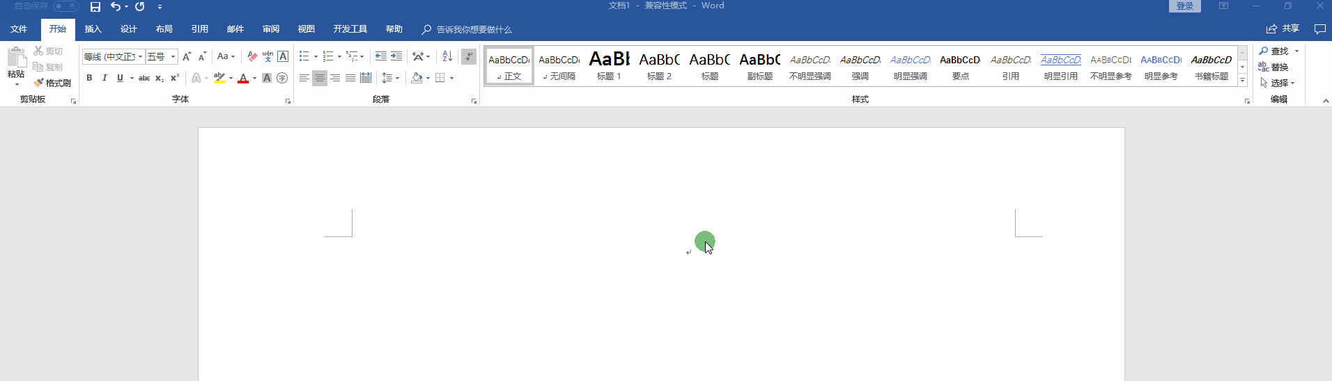Apply strikethrough (abc) formatting
This screenshot has width=1332, height=381.
144,78
